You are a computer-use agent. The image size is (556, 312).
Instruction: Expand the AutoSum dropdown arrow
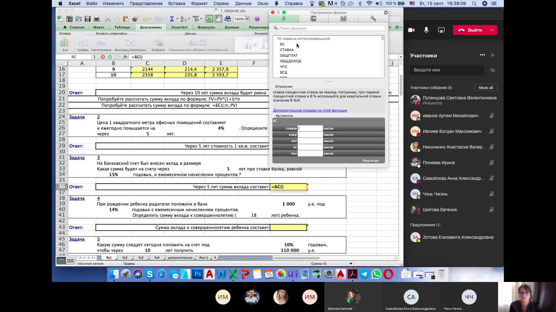click(x=176, y=19)
